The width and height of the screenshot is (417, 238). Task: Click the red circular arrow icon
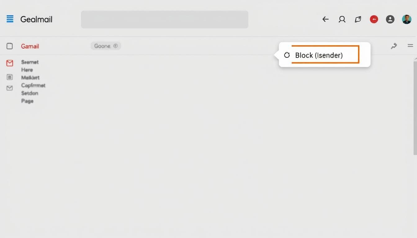click(x=374, y=20)
